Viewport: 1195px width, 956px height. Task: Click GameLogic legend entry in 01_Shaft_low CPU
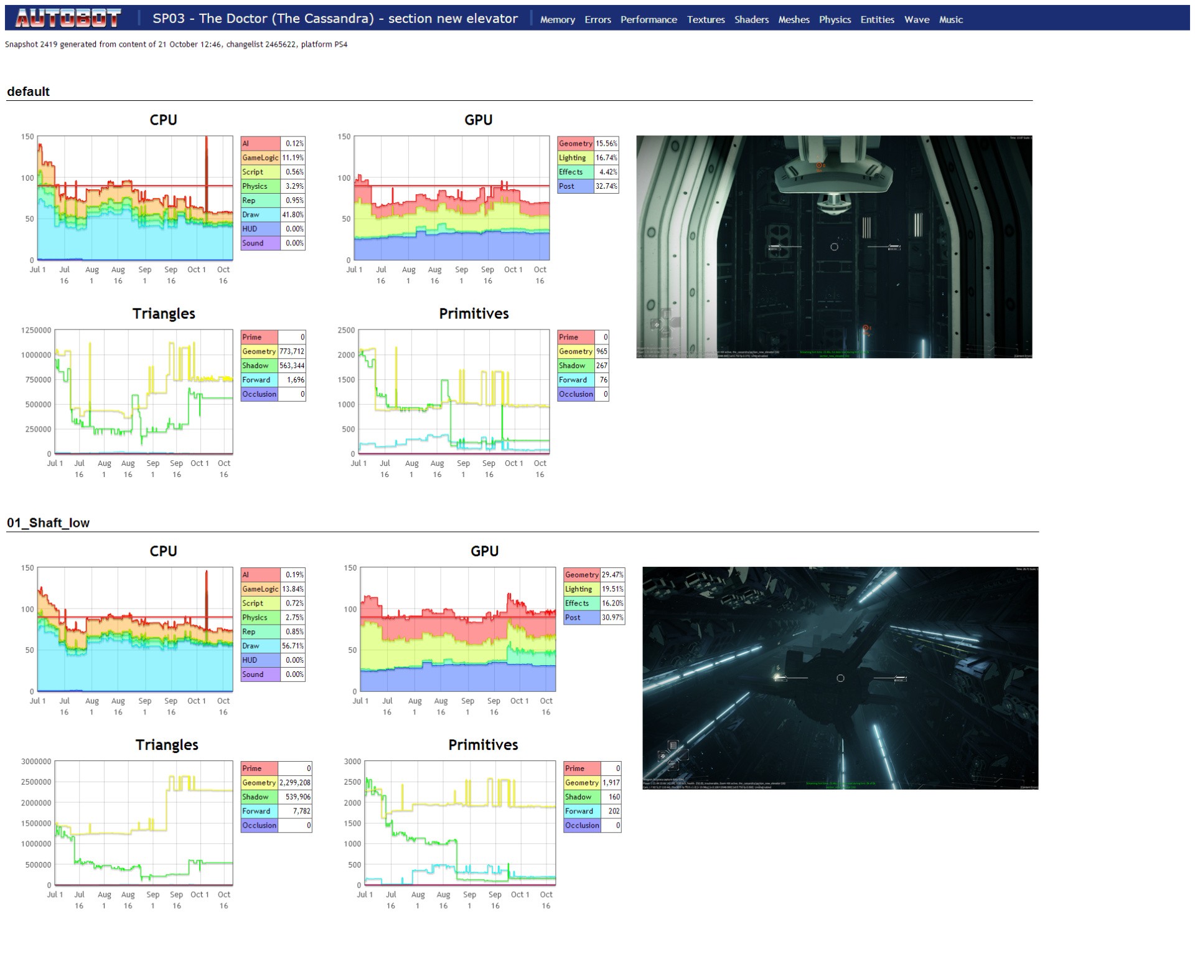(260, 589)
